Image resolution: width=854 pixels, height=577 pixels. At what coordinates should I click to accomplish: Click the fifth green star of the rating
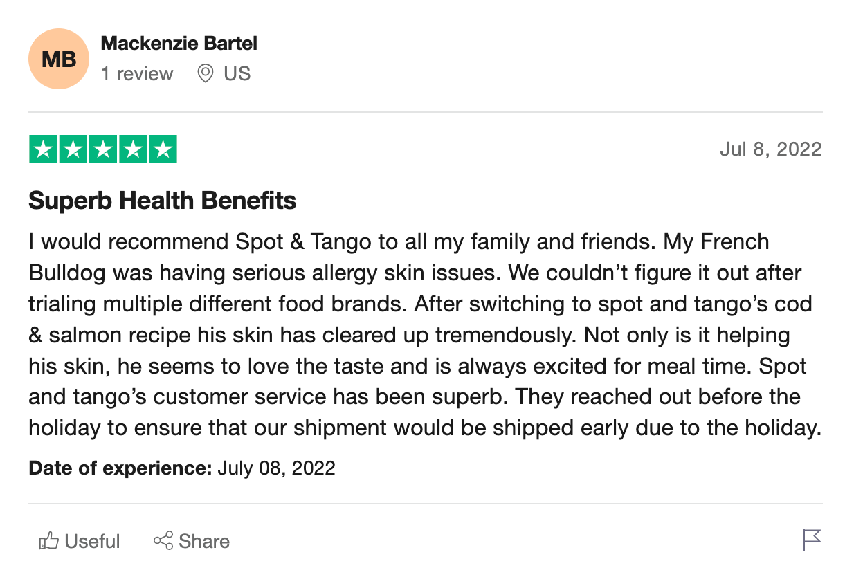coord(163,149)
